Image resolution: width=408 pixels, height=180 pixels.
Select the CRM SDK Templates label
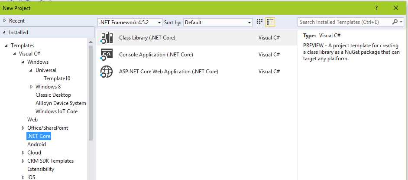click(x=51, y=161)
